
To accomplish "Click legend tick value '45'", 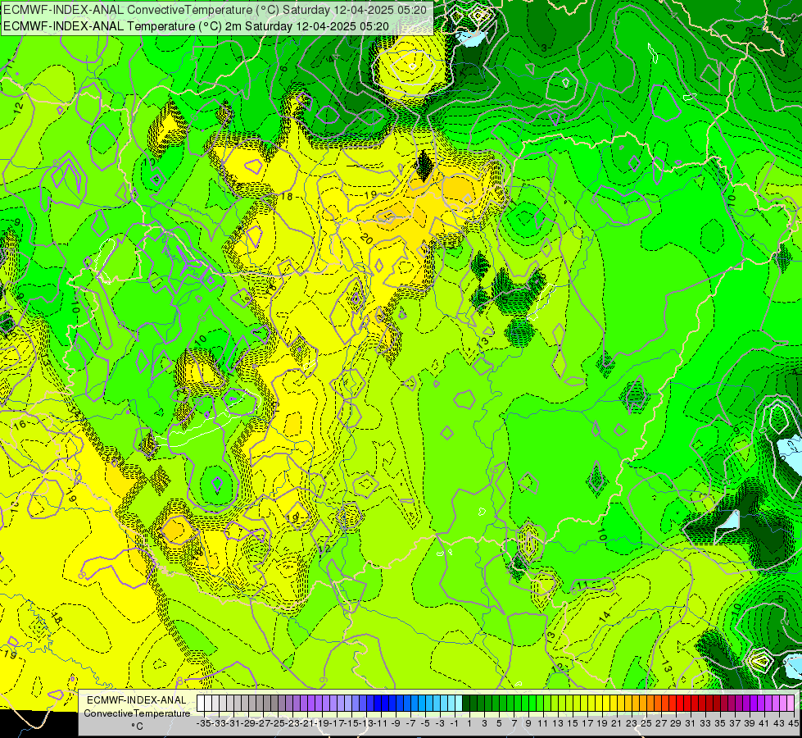I will tap(793, 723).
